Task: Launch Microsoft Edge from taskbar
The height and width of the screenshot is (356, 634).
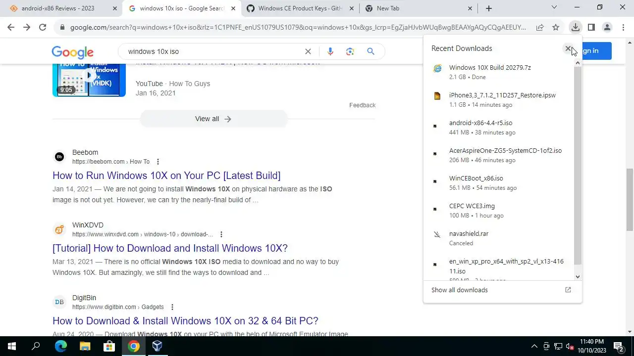Action: point(60,346)
